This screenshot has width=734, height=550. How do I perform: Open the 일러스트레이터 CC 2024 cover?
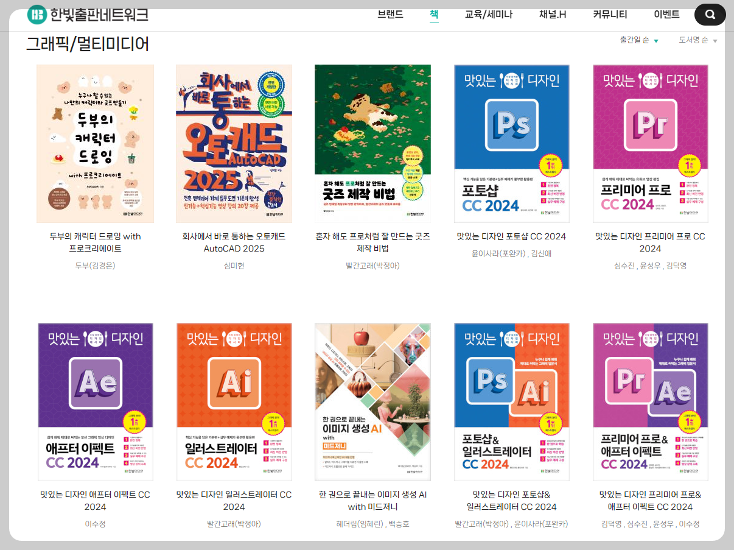click(x=234, y=402)
